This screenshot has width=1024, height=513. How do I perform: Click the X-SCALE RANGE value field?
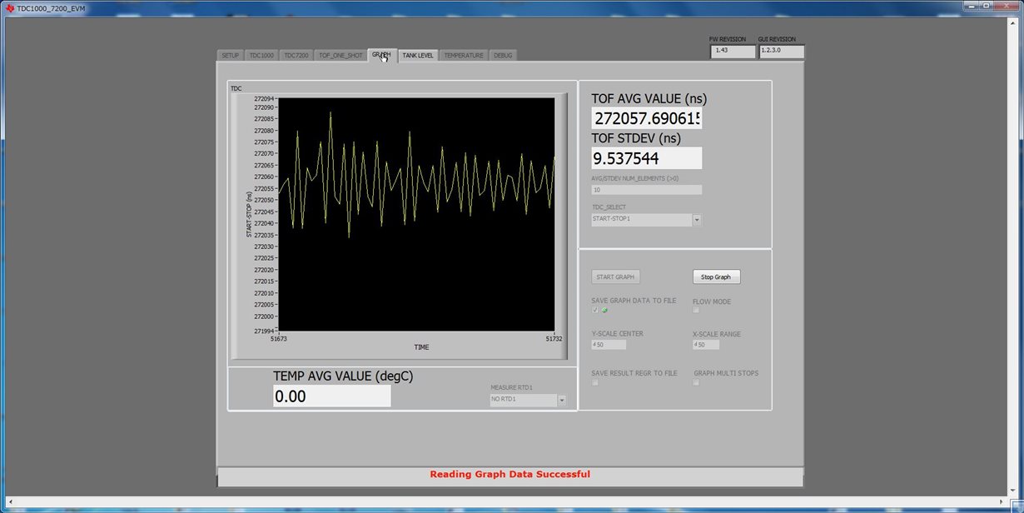click(x=706, y=344)
